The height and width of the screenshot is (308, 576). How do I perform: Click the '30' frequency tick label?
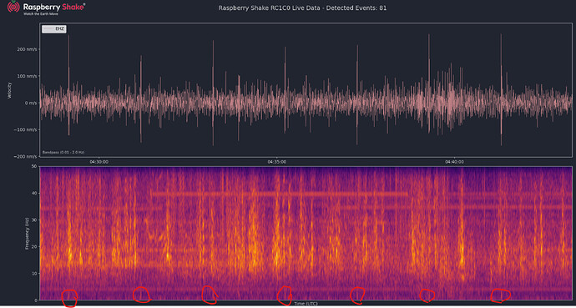click(x=35, y=220)
